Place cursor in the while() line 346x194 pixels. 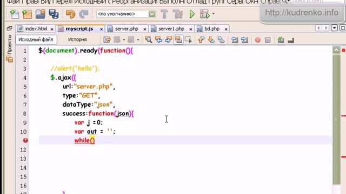[185, 140]
